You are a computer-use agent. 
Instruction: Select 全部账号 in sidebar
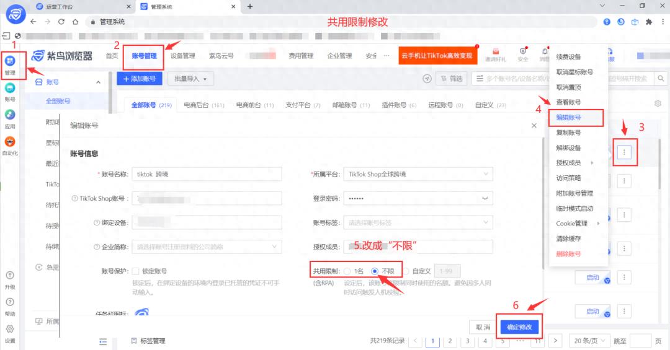(x=58, y=101)
